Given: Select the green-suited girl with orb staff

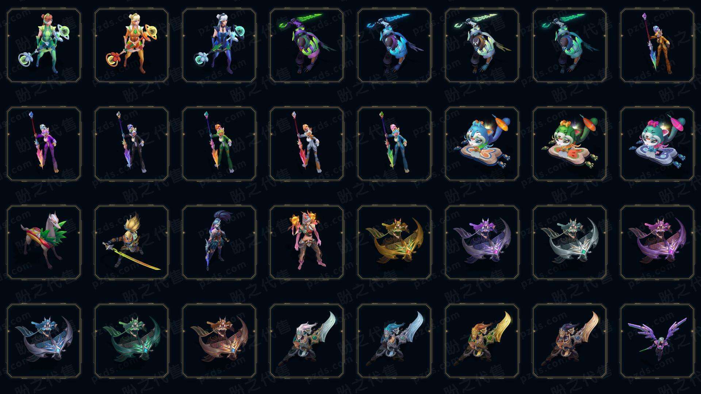Looking at the screenshot, I should tap(44, 46).
